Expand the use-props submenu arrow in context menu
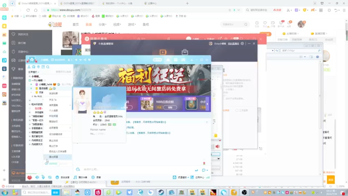348x196 pixels. [x=70, y=105]
